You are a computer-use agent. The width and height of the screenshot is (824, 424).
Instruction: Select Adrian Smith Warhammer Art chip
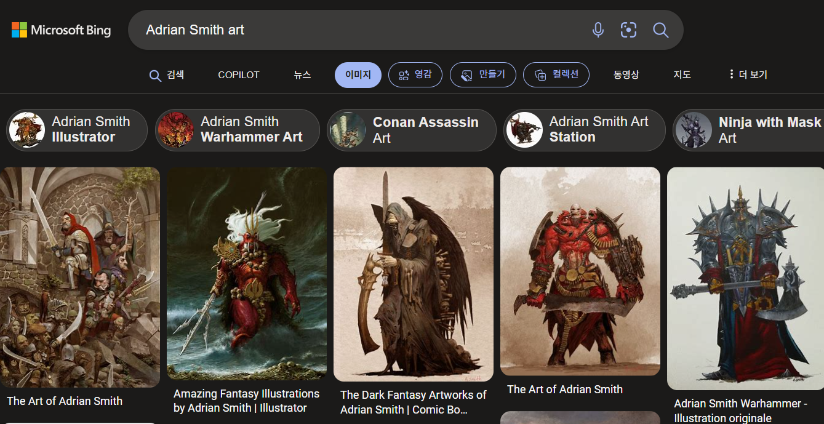point(238,130)
